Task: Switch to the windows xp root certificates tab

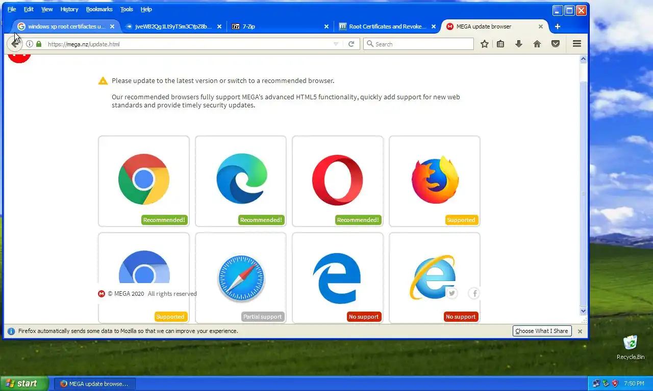Action: 66,26
